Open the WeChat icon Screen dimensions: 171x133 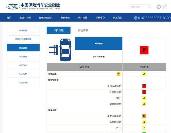158,7
